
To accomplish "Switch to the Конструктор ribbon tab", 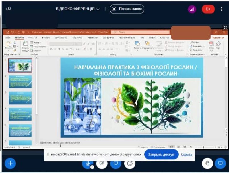I will [61, 37].
